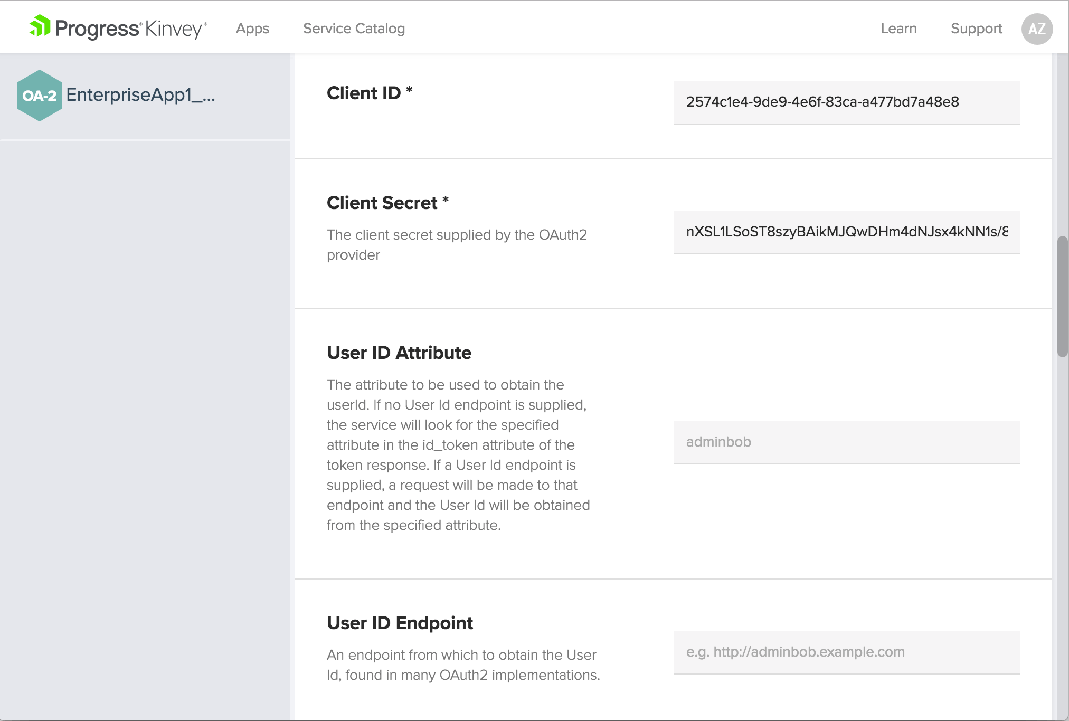Focus the Client Secret input field

pos(846,232)
